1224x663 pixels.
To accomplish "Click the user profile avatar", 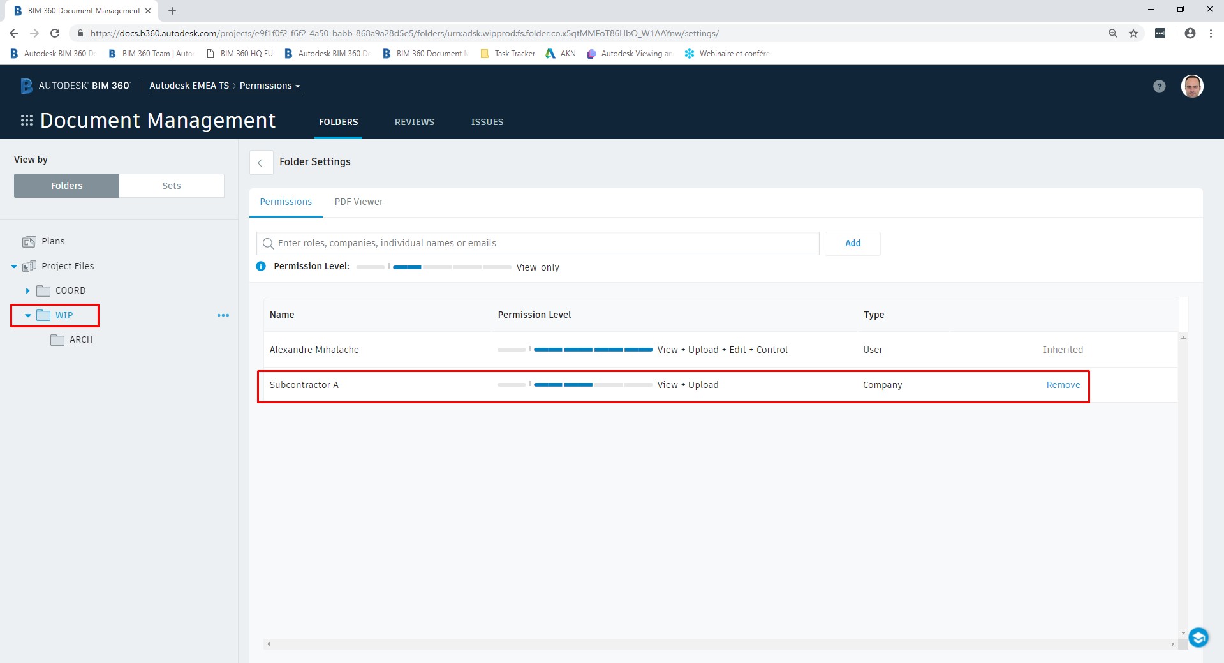I will click(x=1191, y=86).
